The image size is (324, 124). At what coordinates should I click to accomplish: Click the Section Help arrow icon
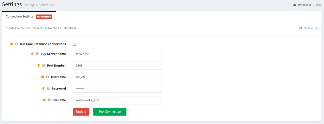point(301,28)
